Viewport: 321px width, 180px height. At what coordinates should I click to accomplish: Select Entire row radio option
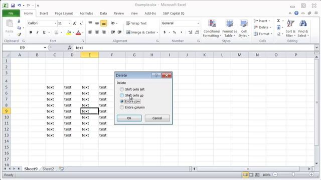[122, 101]
